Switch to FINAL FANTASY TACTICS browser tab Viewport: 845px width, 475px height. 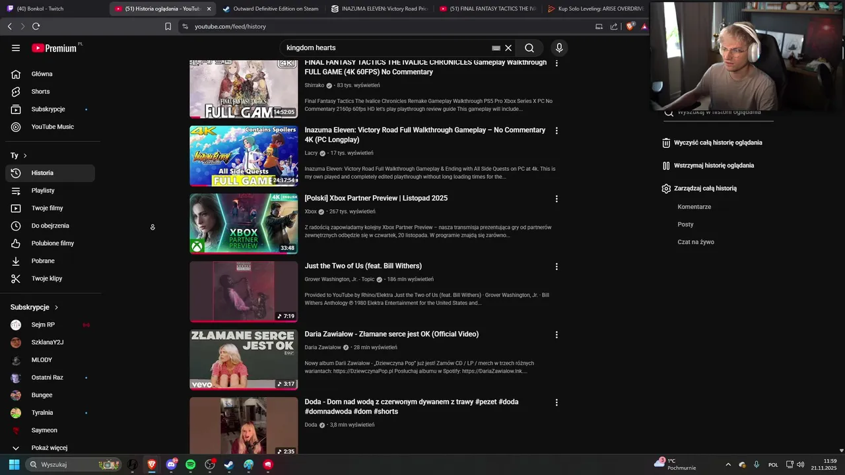[488, 9]
